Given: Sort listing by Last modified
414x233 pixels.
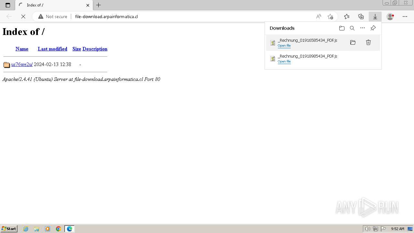Looking at the screenshot, I should (x=52, y=49).
